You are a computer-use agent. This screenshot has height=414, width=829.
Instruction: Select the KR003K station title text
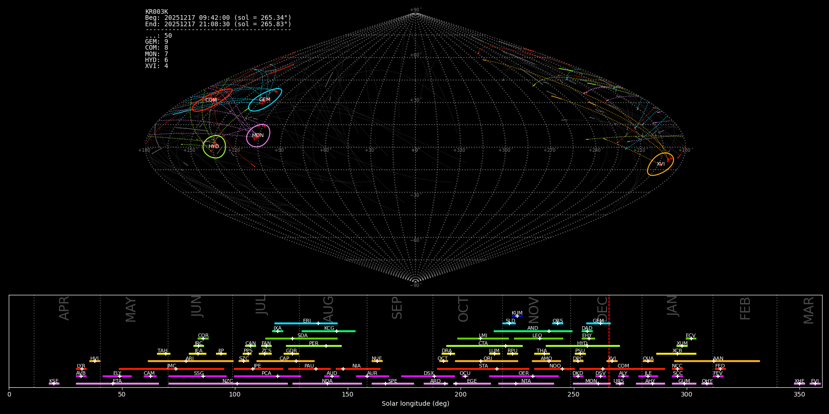[157, 12]
